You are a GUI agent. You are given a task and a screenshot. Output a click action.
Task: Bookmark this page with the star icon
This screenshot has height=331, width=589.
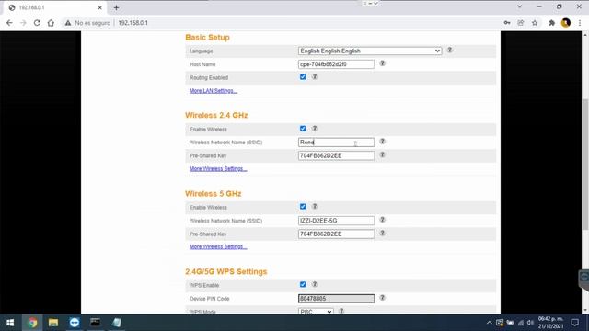point(535,23)
